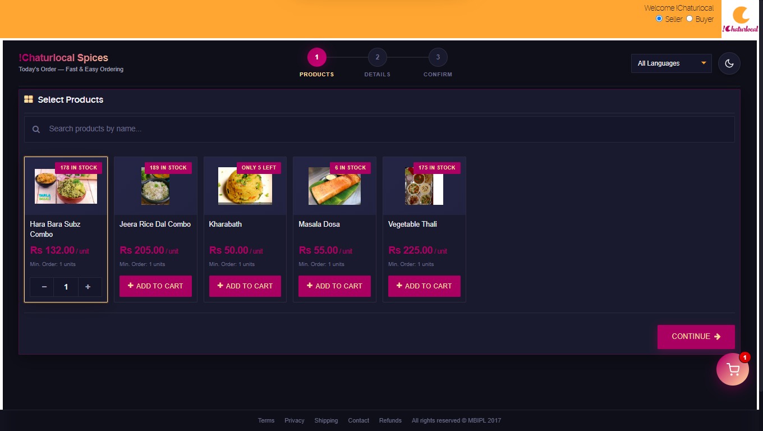
Task: Click the Rs 50.00 price
Action: pos(229,250)
